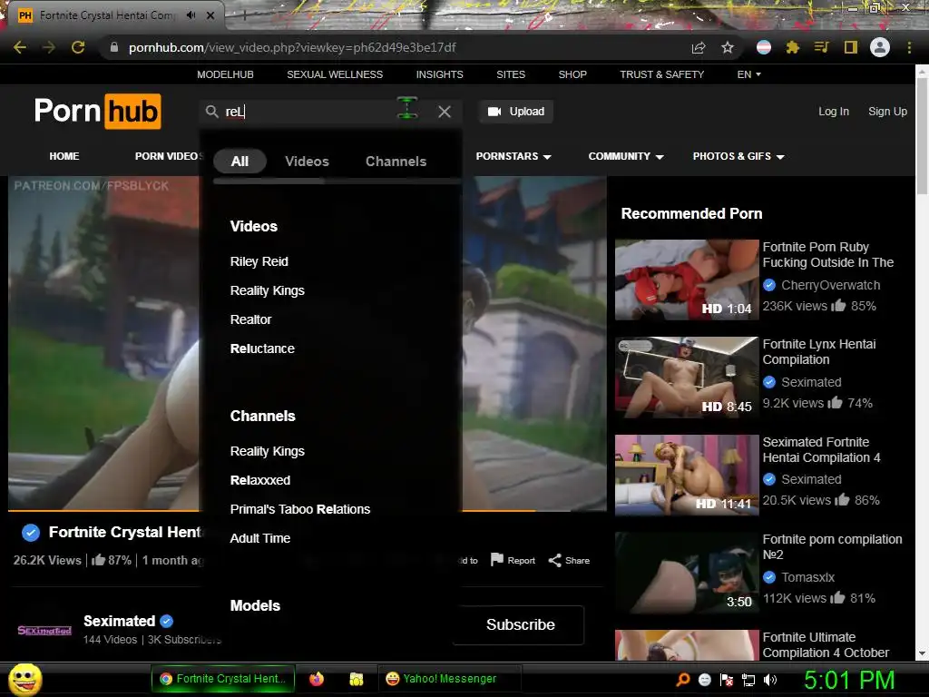Select the Relaxxxed channel suggestion
This screenshot has height=697, width=929.
click(260, 480)
